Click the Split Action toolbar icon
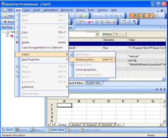 click(x=97, y=22)
